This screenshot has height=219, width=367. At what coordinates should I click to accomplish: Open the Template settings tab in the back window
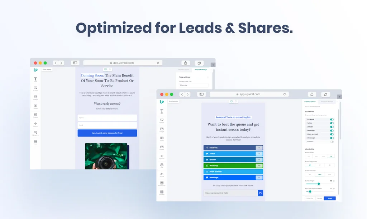[201, 70]
